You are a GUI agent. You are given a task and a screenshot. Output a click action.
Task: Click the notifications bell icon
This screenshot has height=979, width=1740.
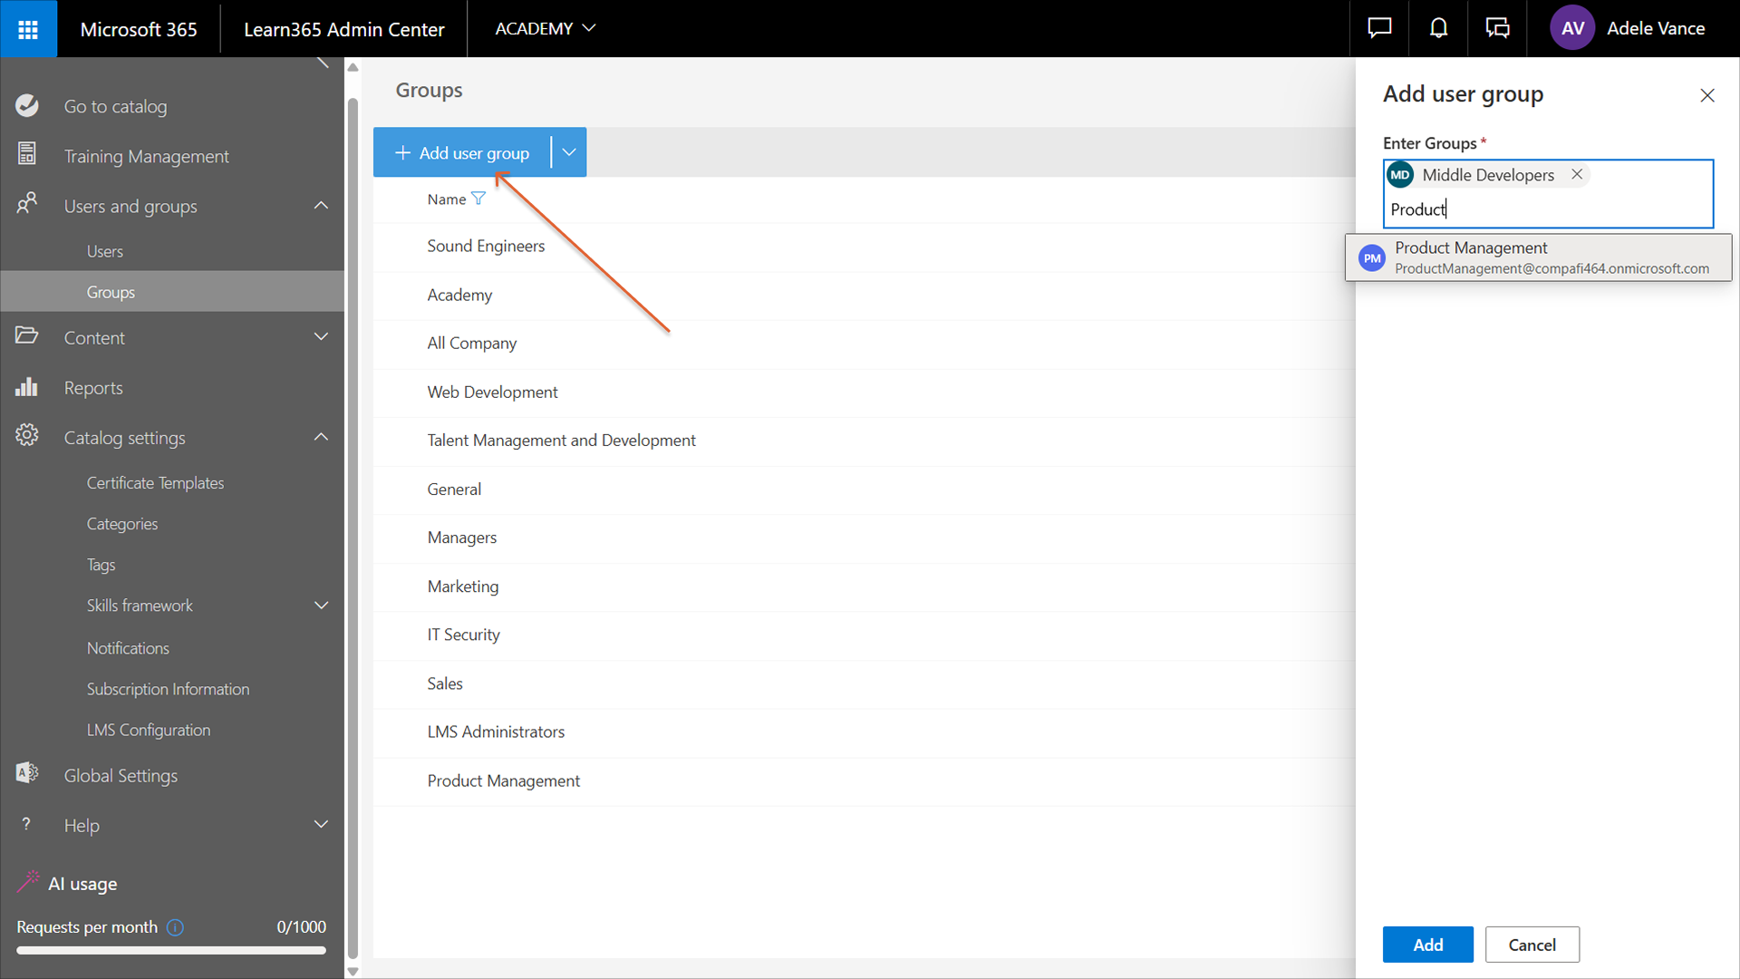[x=1438, y=29]
